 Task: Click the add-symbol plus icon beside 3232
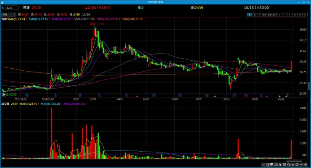click(3, 8)
